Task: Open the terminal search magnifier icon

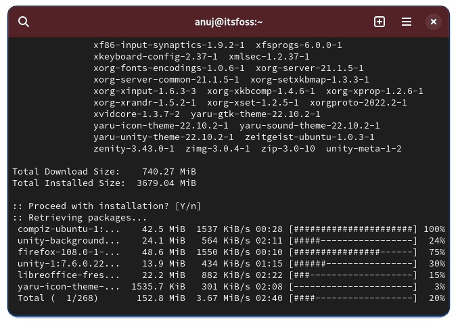Action: pos(24,22)
